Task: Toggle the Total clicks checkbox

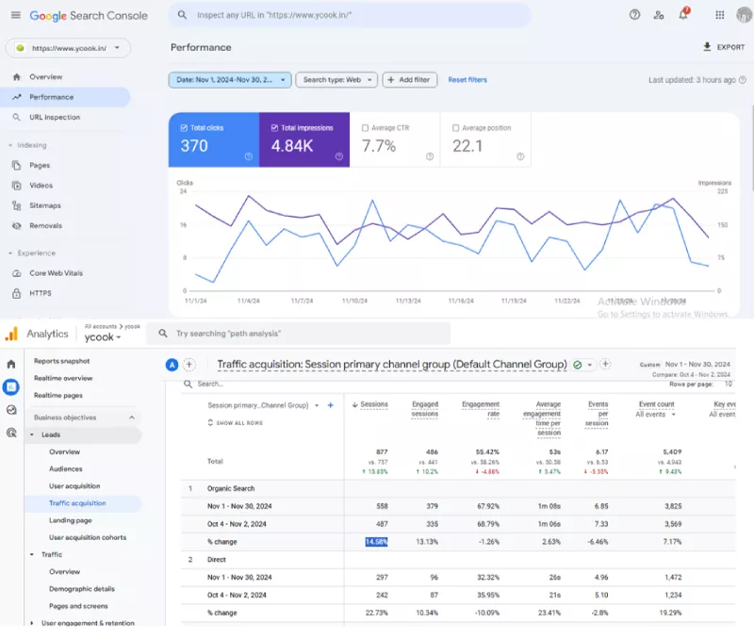Action: point(185,128)
